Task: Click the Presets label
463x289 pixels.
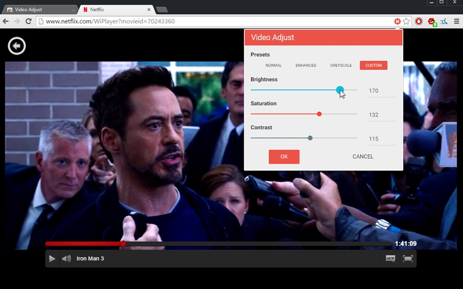Action: (x=260, y=55)
